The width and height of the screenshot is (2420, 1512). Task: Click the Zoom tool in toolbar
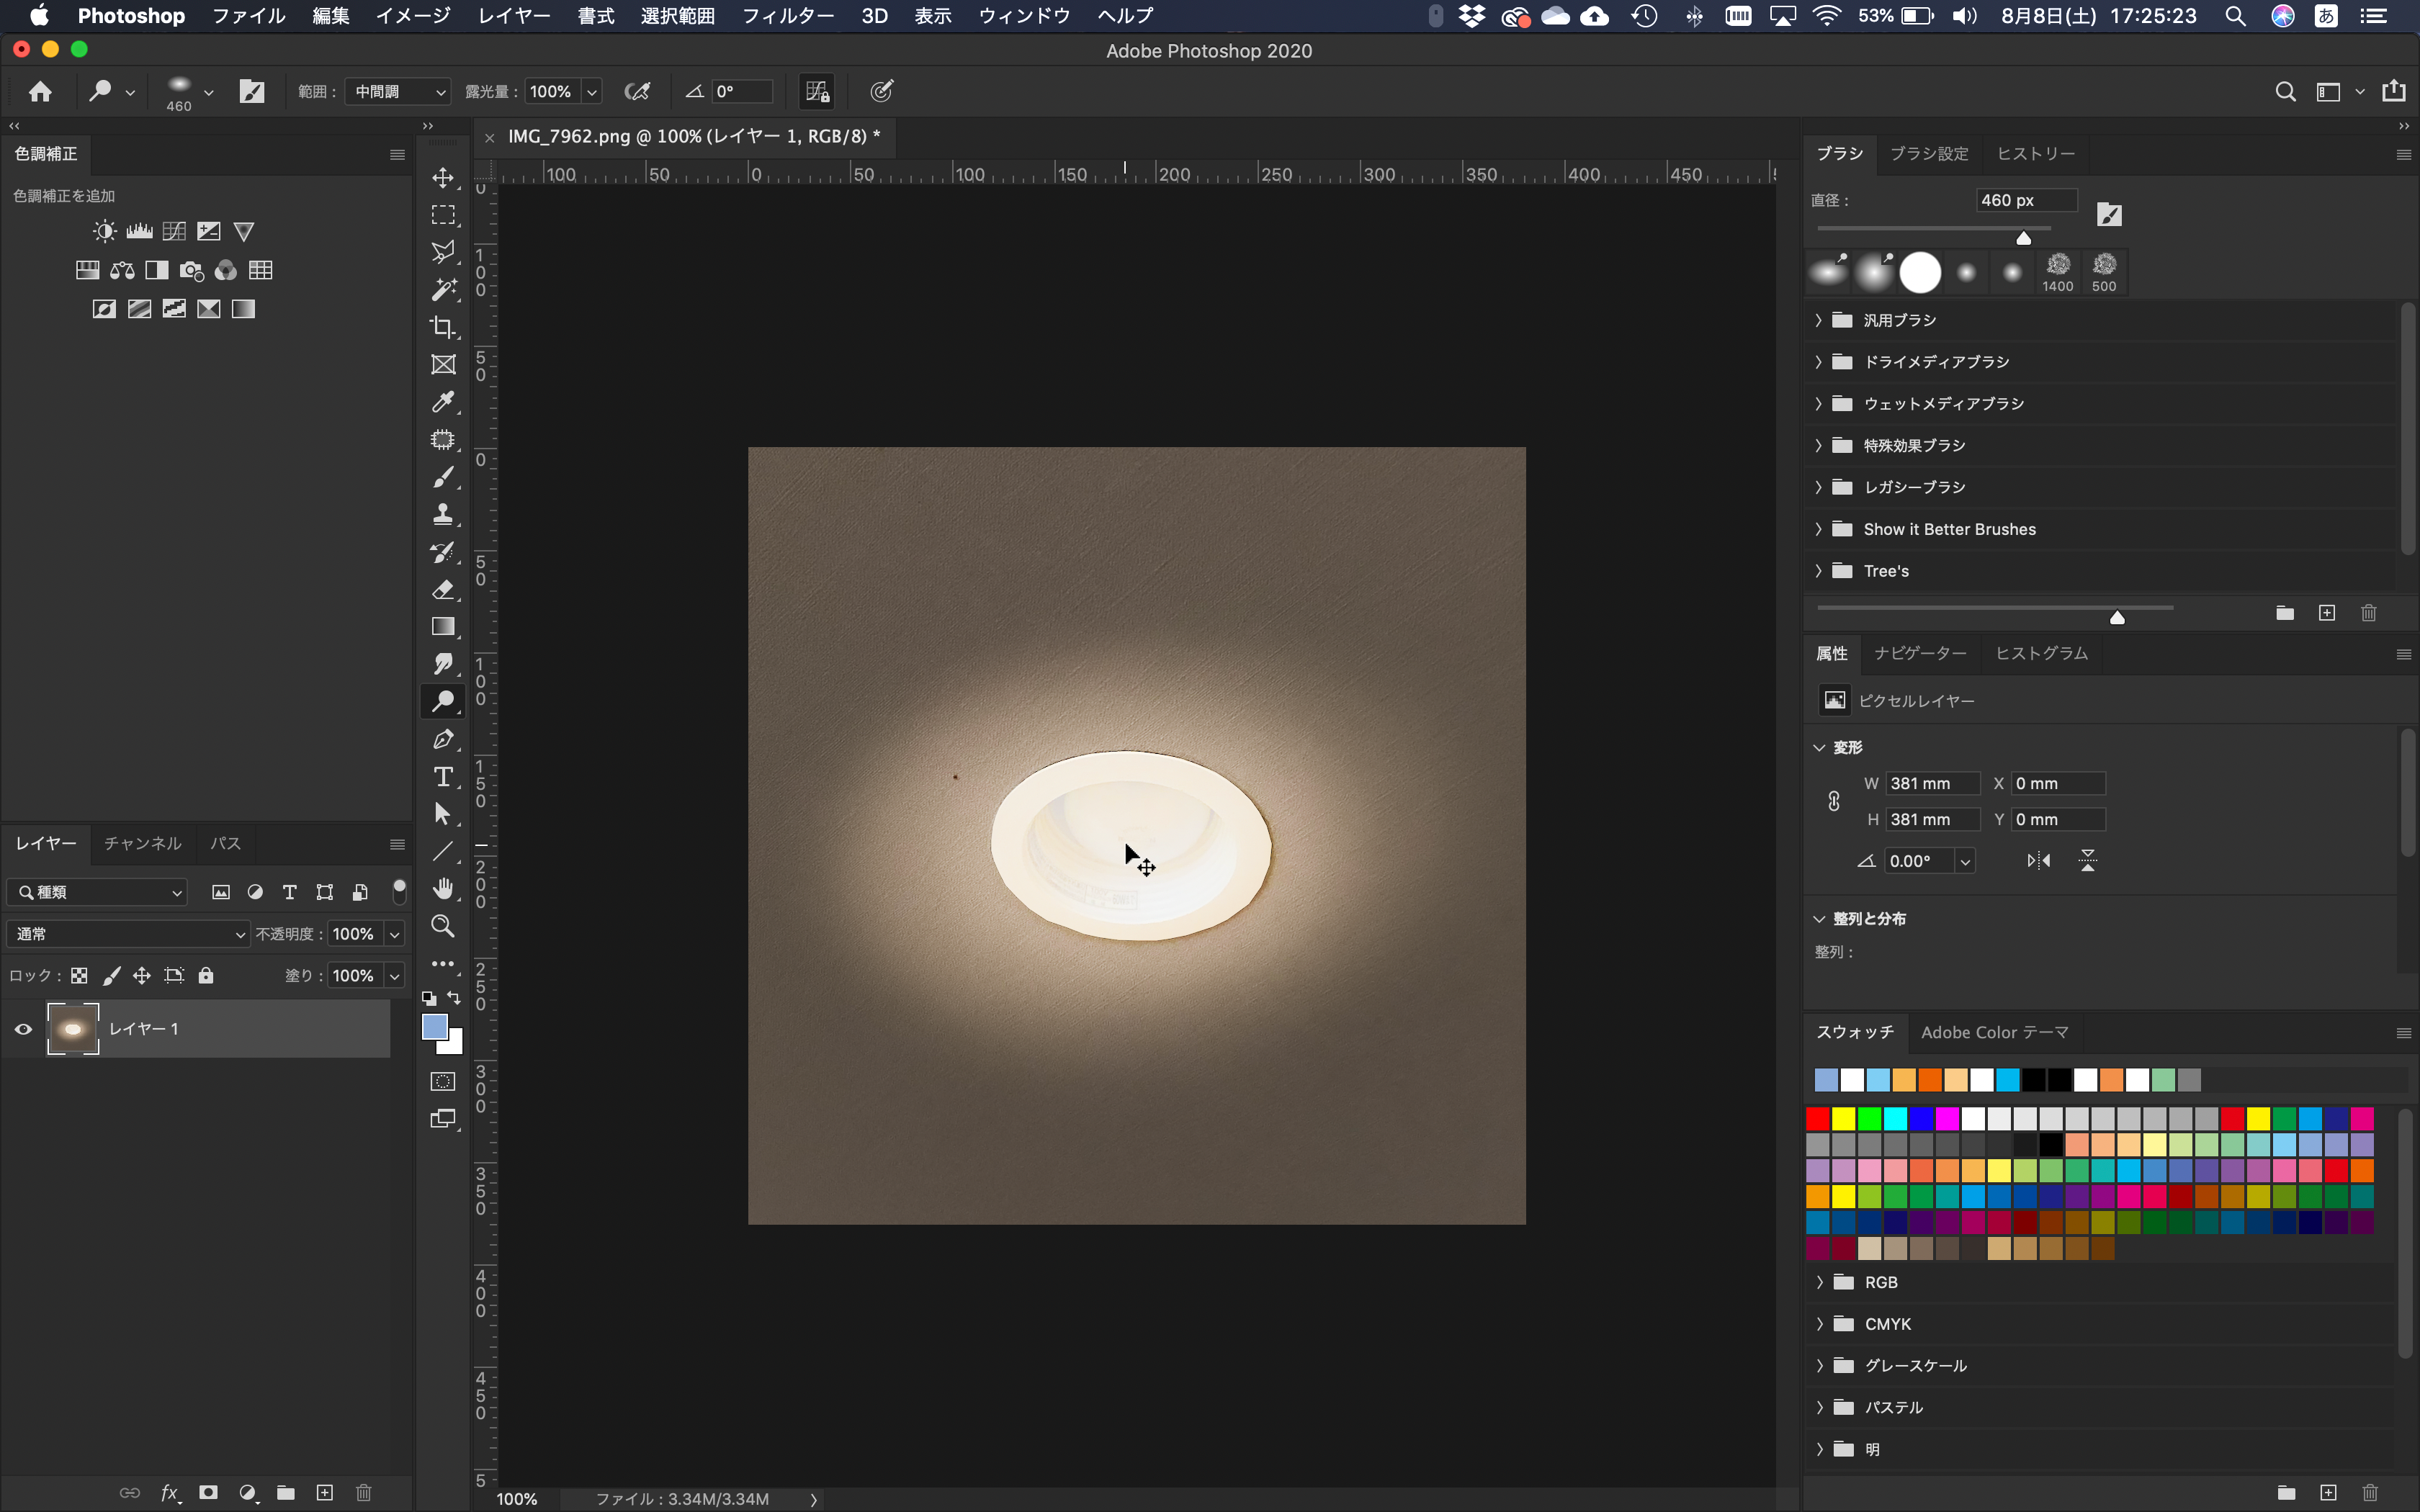[443, 926]
